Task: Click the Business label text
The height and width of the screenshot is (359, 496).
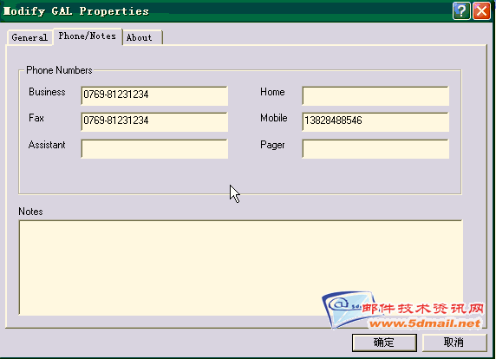Action: [47, 92]
